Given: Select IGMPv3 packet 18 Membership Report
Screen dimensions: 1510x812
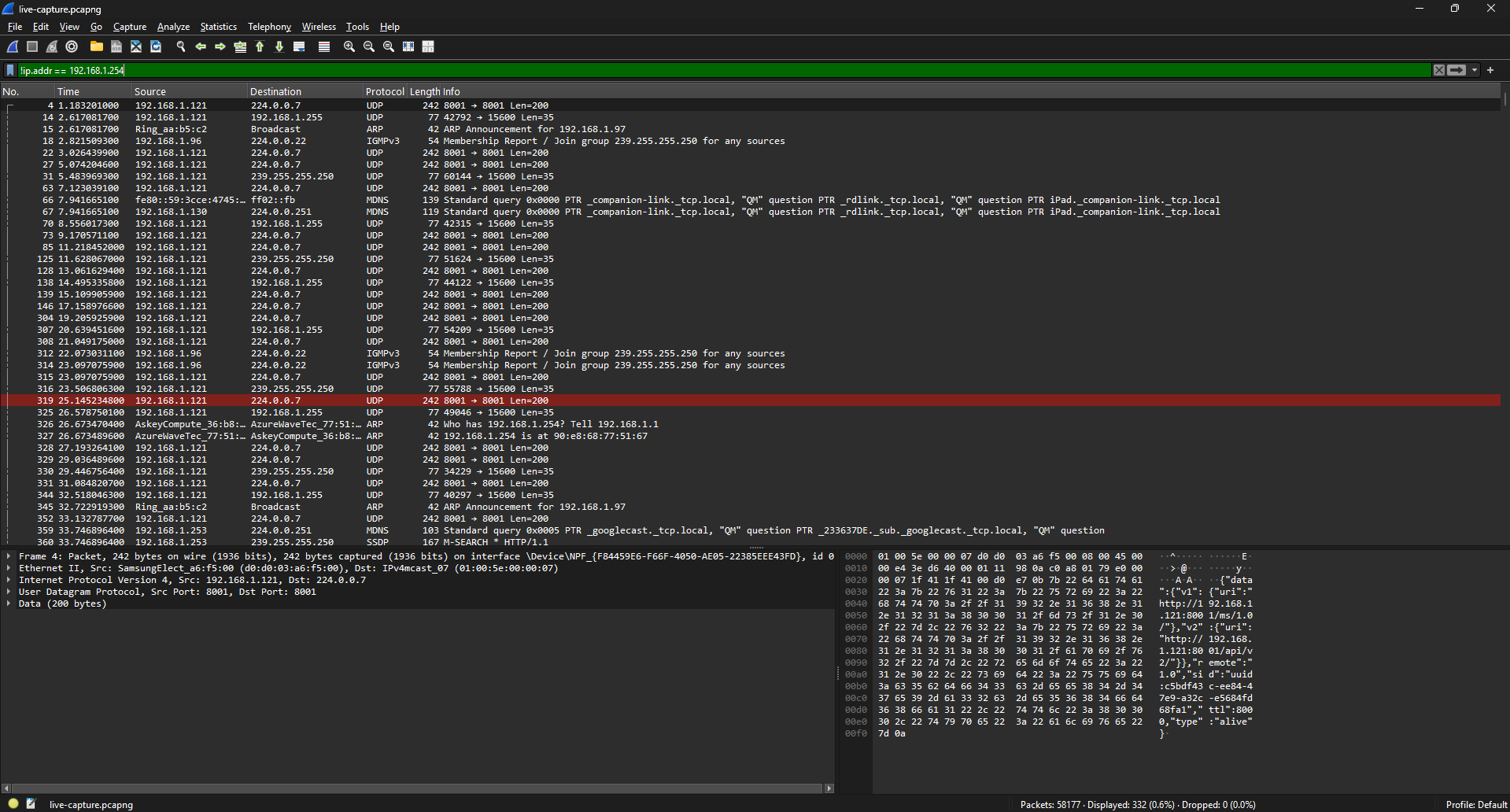Looking at the screenshot, I should 751,141.
